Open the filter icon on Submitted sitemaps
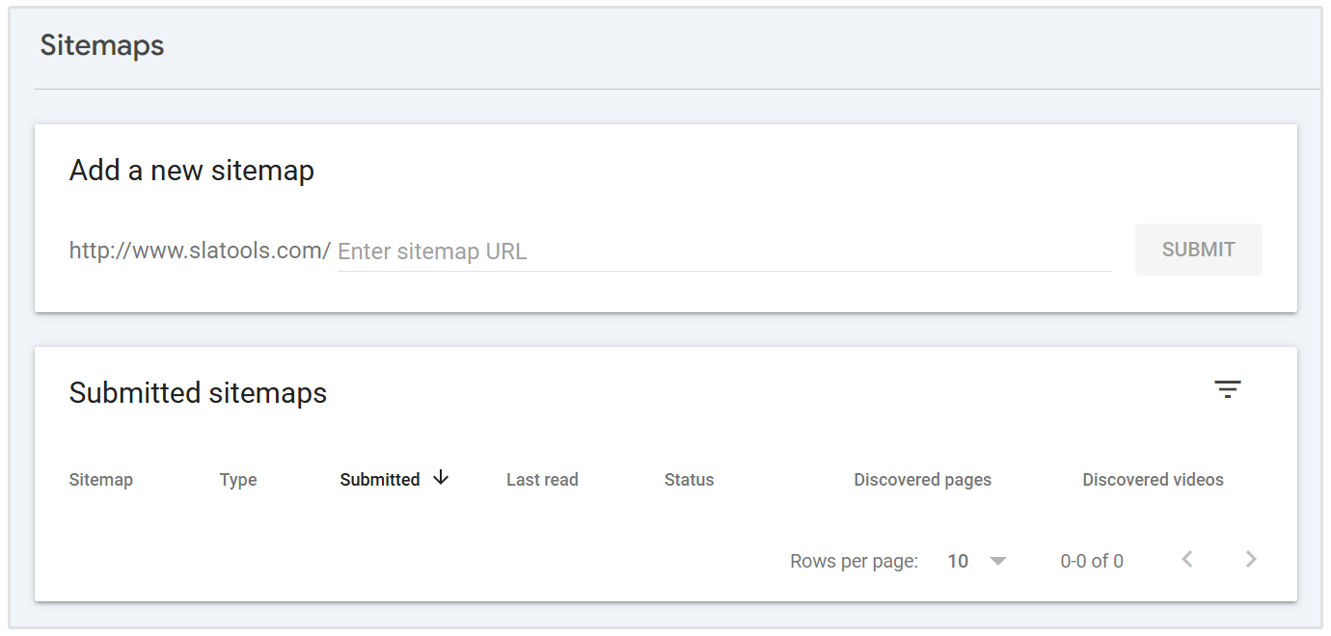Screen dimensions: 1331x636 click(1227, 388)
